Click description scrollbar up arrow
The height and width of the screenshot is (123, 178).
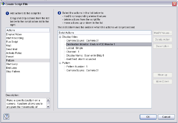[x=48, y=100]
